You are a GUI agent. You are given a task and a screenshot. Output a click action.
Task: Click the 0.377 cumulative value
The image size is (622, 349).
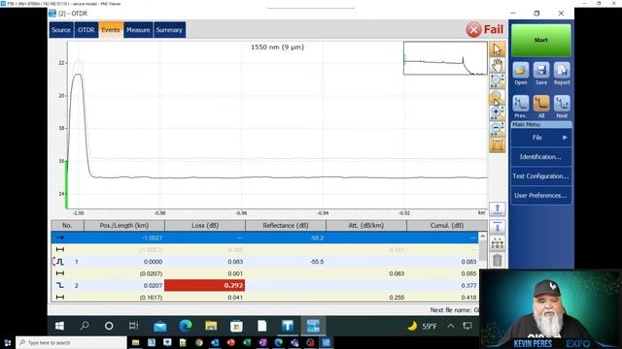click(468, 285)
